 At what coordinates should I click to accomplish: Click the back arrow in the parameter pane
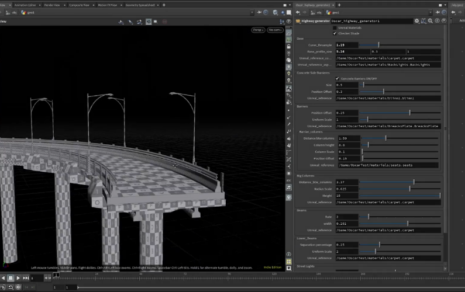[298, 12]
